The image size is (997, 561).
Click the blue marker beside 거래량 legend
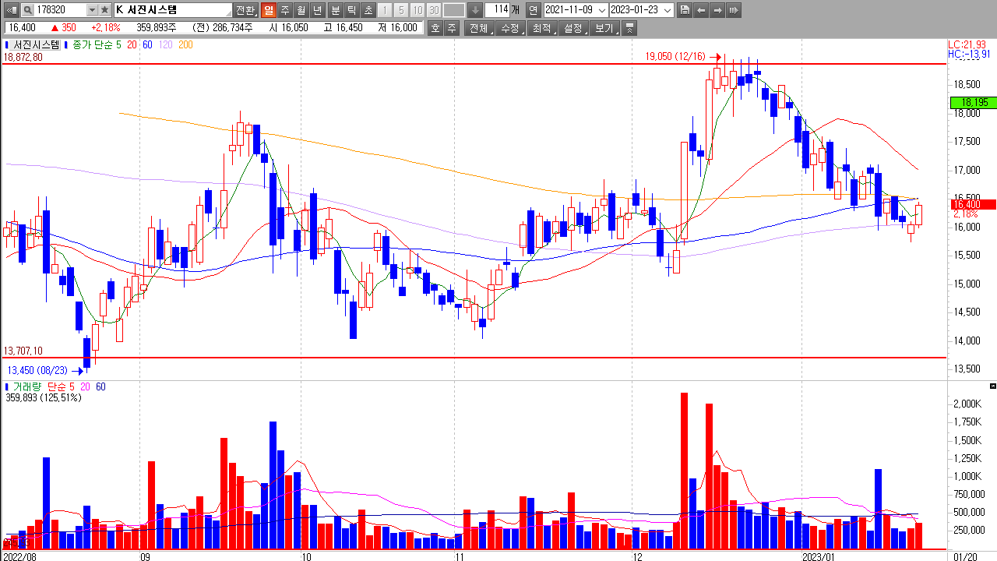tap(7, 387)
